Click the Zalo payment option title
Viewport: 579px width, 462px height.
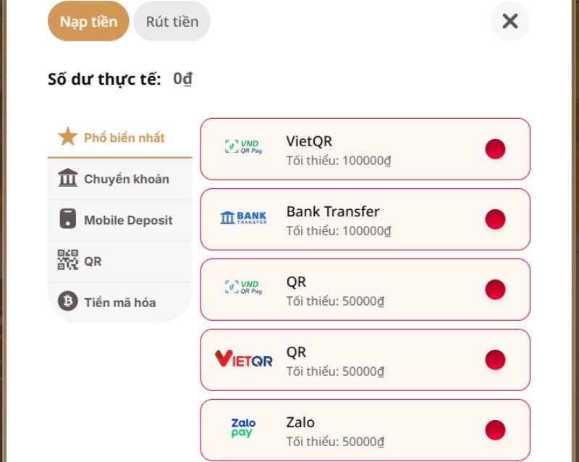pos(300,422)
